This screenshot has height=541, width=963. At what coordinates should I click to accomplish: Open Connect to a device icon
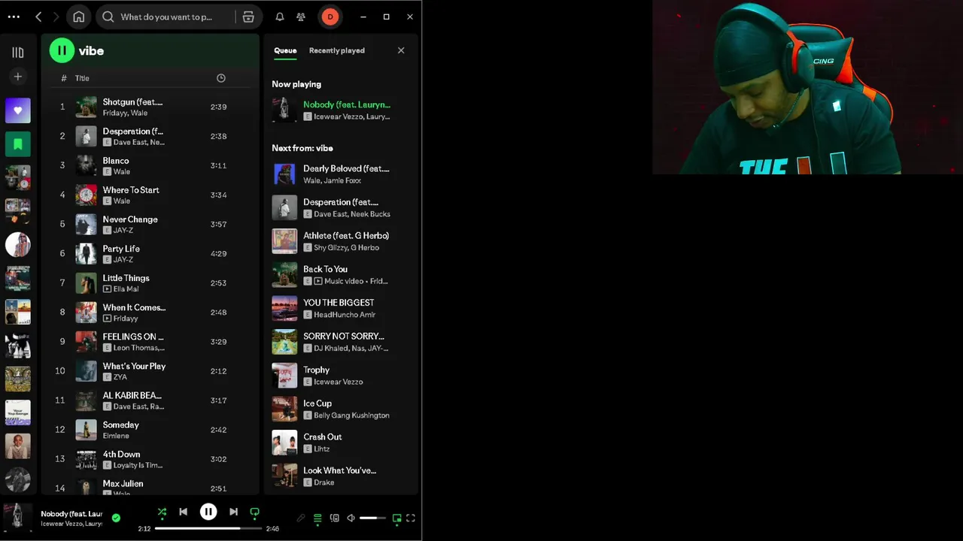(x=335, y=518)
